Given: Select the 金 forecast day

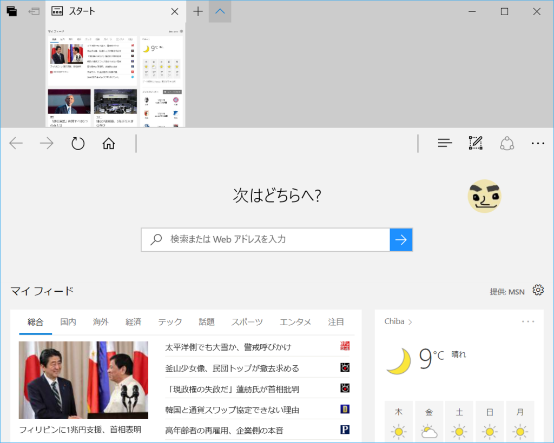Looking at the screenshot, I should point(429,421).
